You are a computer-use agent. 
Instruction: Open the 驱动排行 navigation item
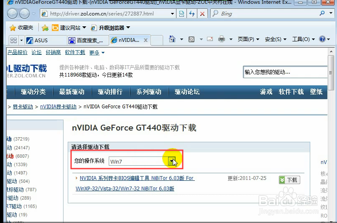pos(110,92)
